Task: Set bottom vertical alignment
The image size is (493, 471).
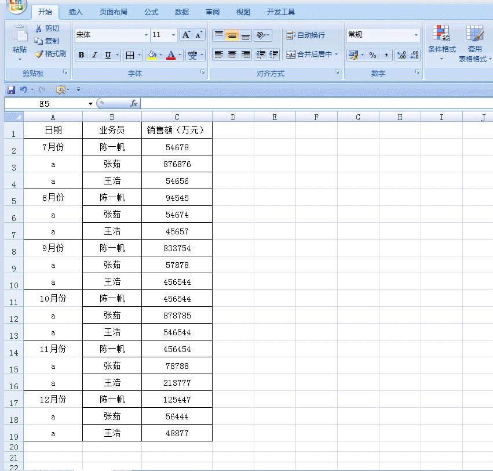Action: tap(246, 35)
